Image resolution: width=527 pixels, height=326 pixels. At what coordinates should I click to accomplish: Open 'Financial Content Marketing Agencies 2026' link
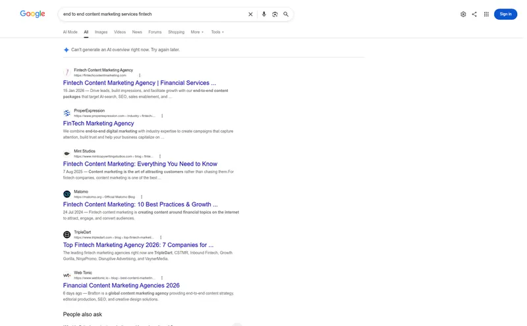coord(121,285)
